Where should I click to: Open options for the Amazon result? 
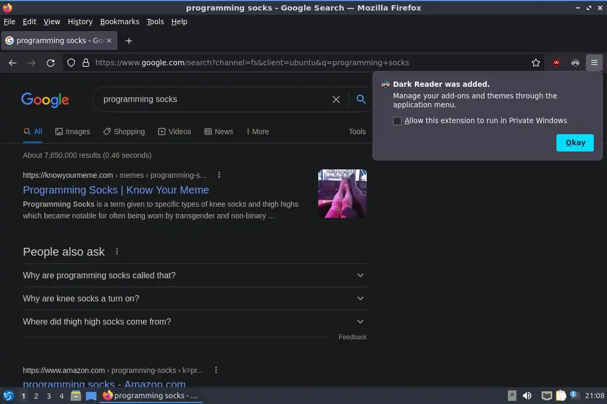[x=216, y=370]
